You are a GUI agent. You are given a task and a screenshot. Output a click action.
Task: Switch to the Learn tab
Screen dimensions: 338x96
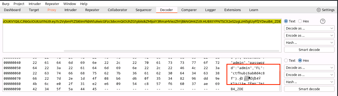(x=254, y=10)
